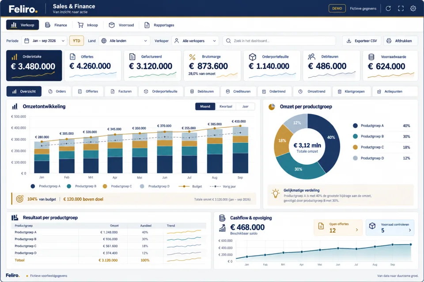Switch to the Finance main tab
Image resolution: width=424 pixels, height=282 pixels.
click(x=56, y=25)
